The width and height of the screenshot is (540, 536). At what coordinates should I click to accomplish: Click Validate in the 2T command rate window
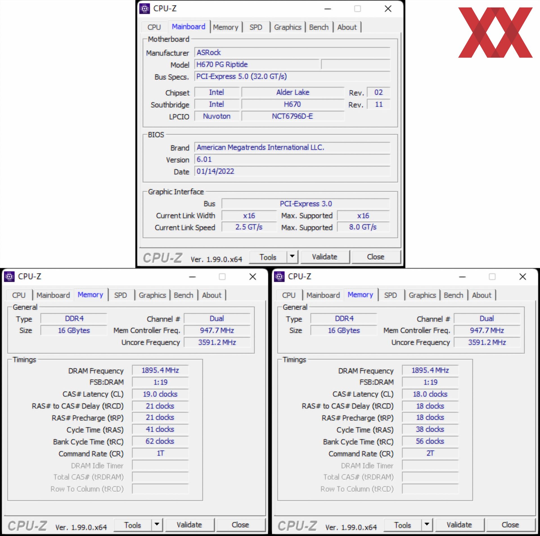pos(460,525)
